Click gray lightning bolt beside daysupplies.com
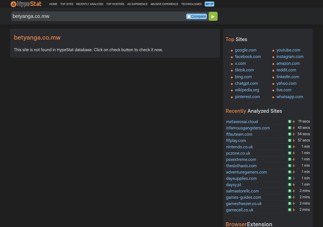Viewport: 323px width, 227px height. [294, 178]
